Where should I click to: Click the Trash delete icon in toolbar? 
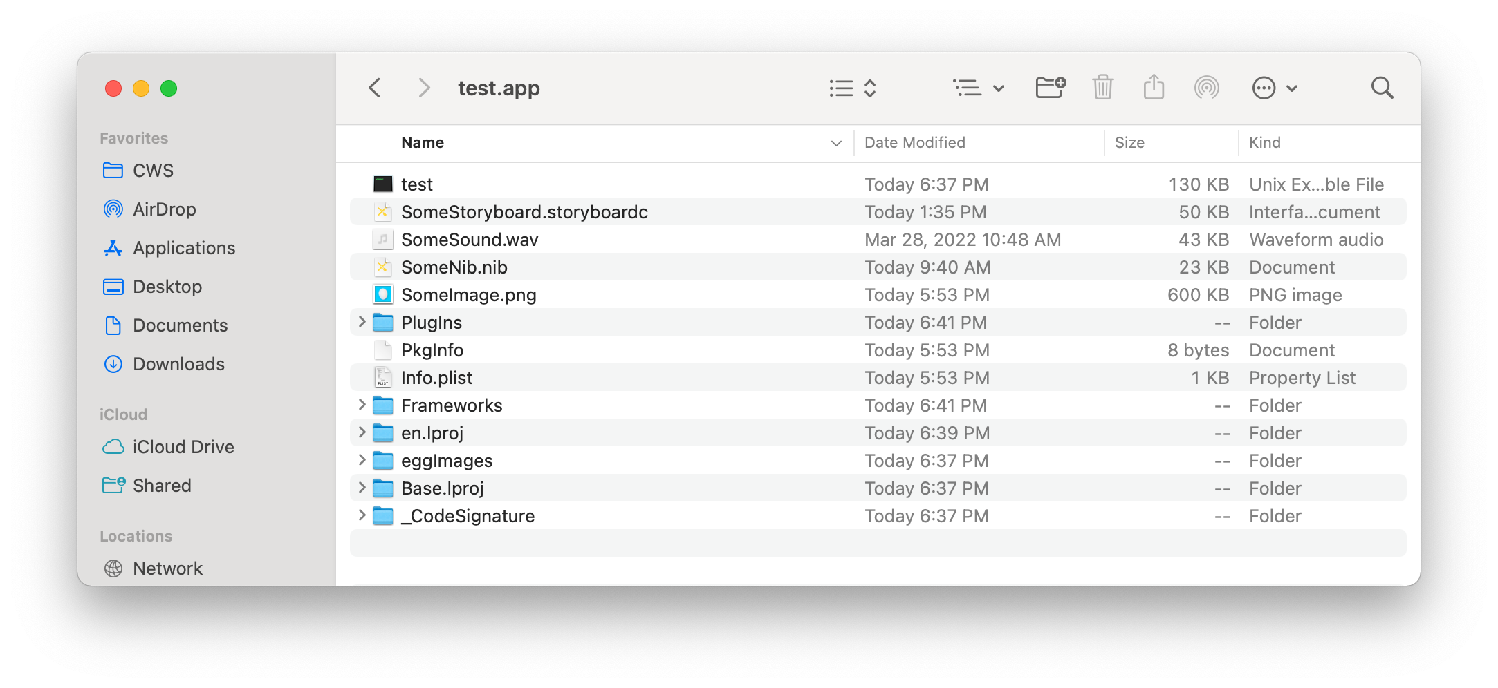coord(1102,88)
